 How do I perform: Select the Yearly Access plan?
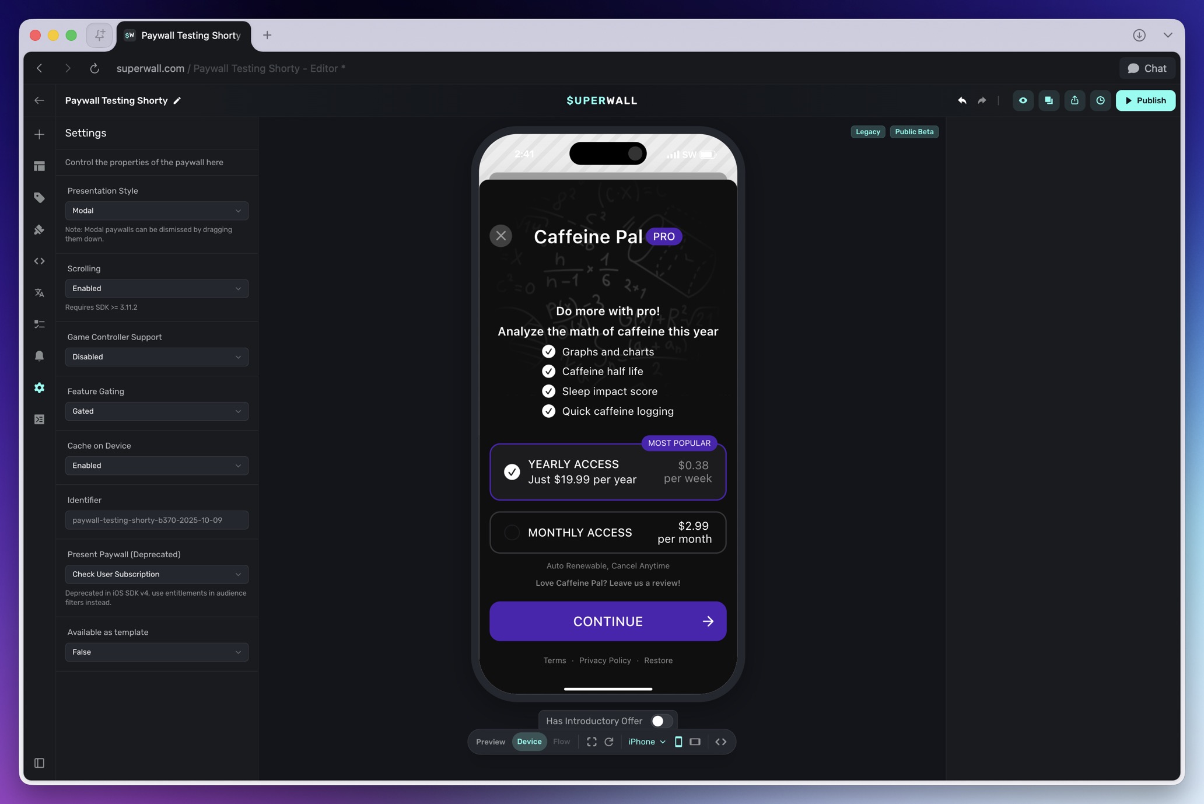(608, 472)
